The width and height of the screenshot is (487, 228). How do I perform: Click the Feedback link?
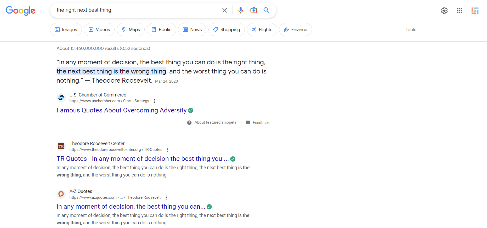point(261,123)
